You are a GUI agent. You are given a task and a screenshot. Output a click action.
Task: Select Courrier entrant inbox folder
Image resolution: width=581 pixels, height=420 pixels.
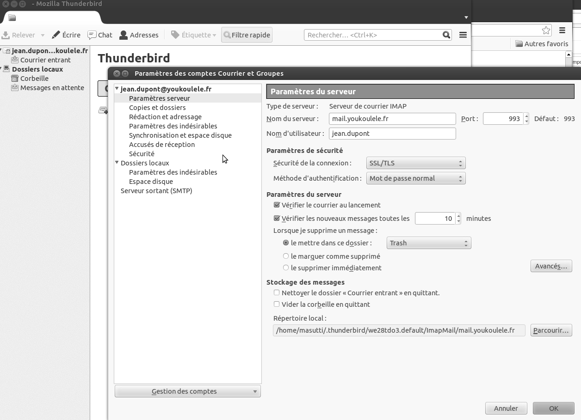[45, 60]
